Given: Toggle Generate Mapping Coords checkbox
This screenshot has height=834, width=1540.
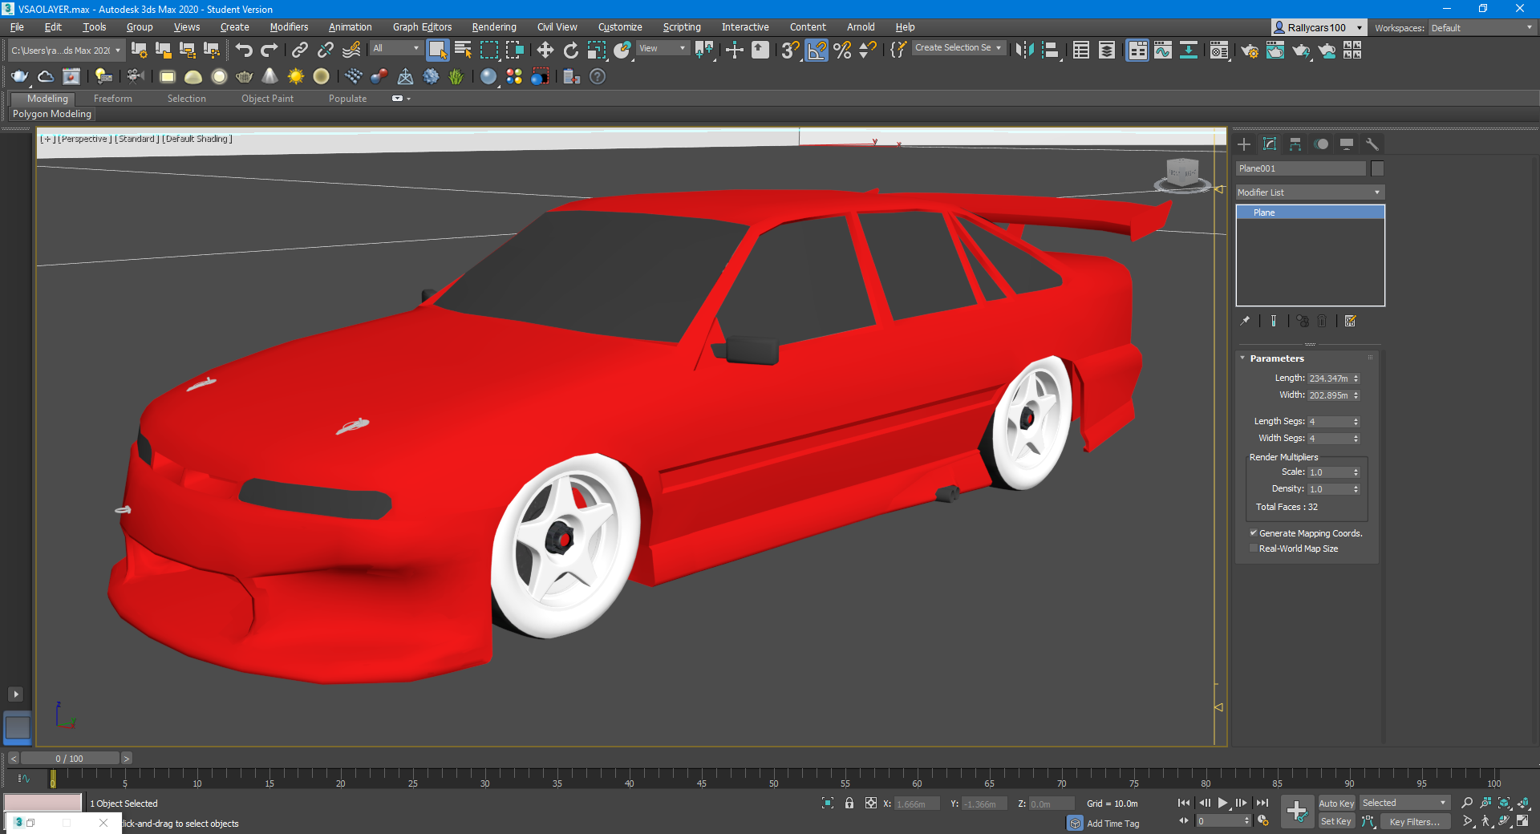Looking at the screenshot, I should 1253,532.
